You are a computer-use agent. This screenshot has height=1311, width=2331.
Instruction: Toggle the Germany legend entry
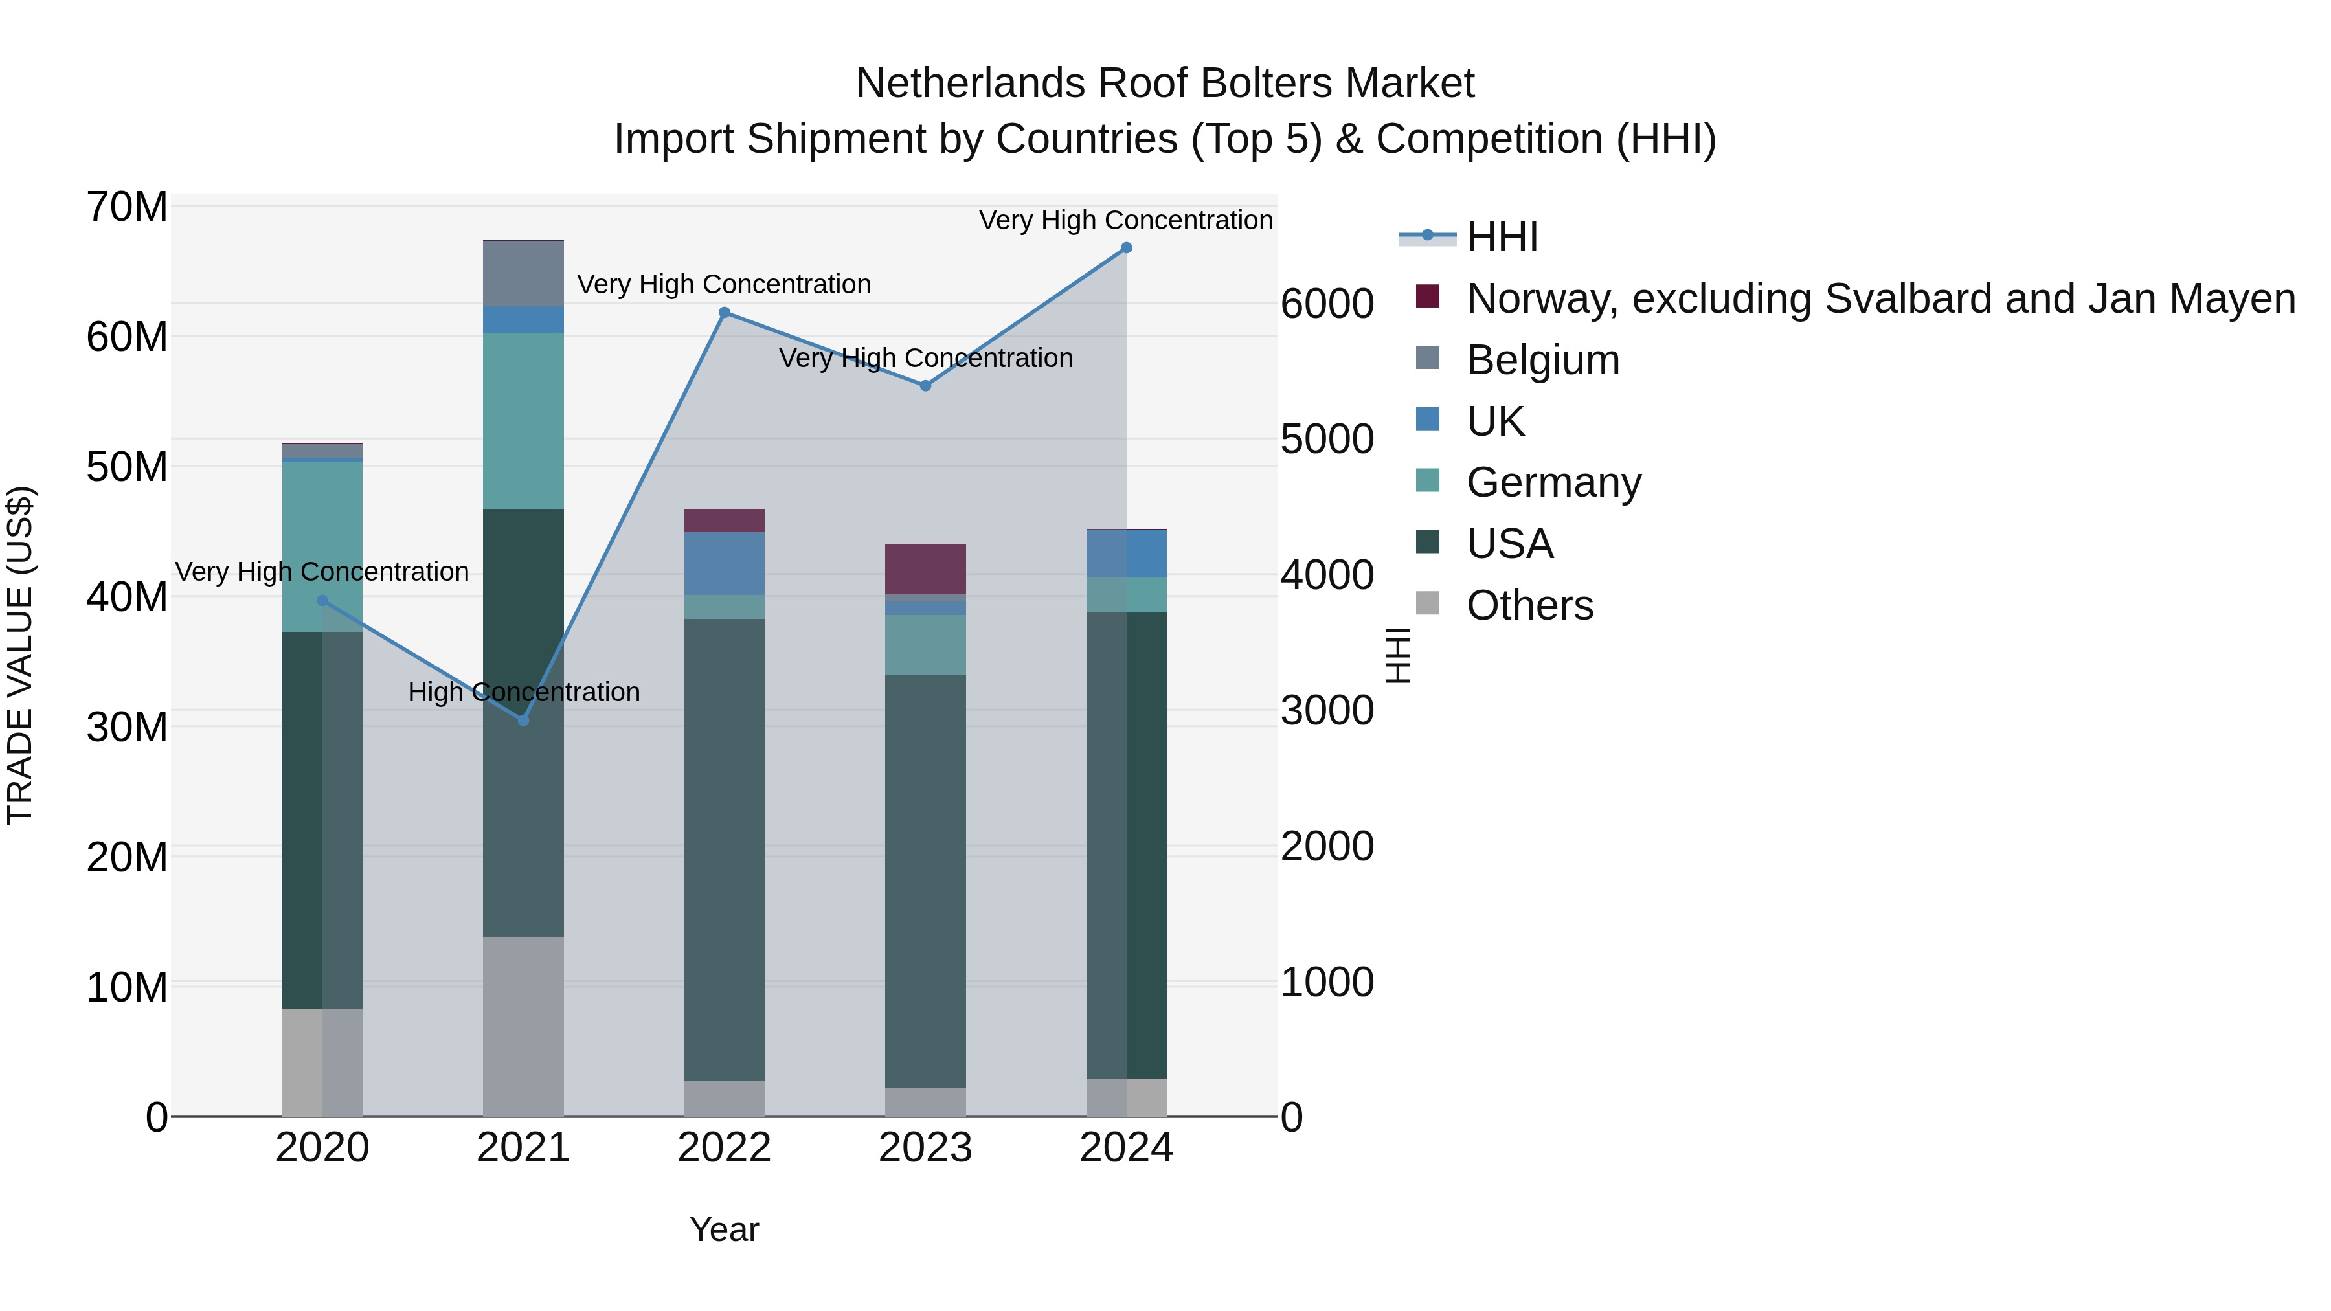[1528, 482]
